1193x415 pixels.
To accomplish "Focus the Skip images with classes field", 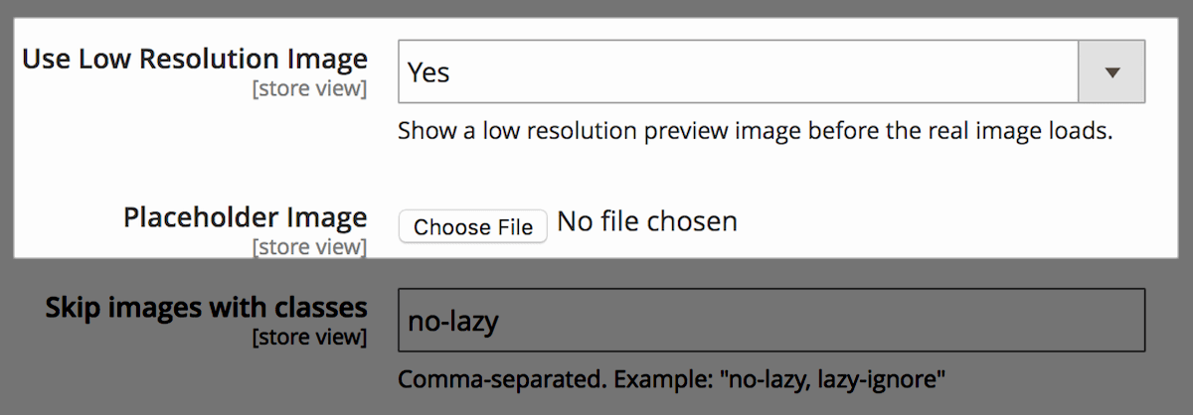I will 771,320.
